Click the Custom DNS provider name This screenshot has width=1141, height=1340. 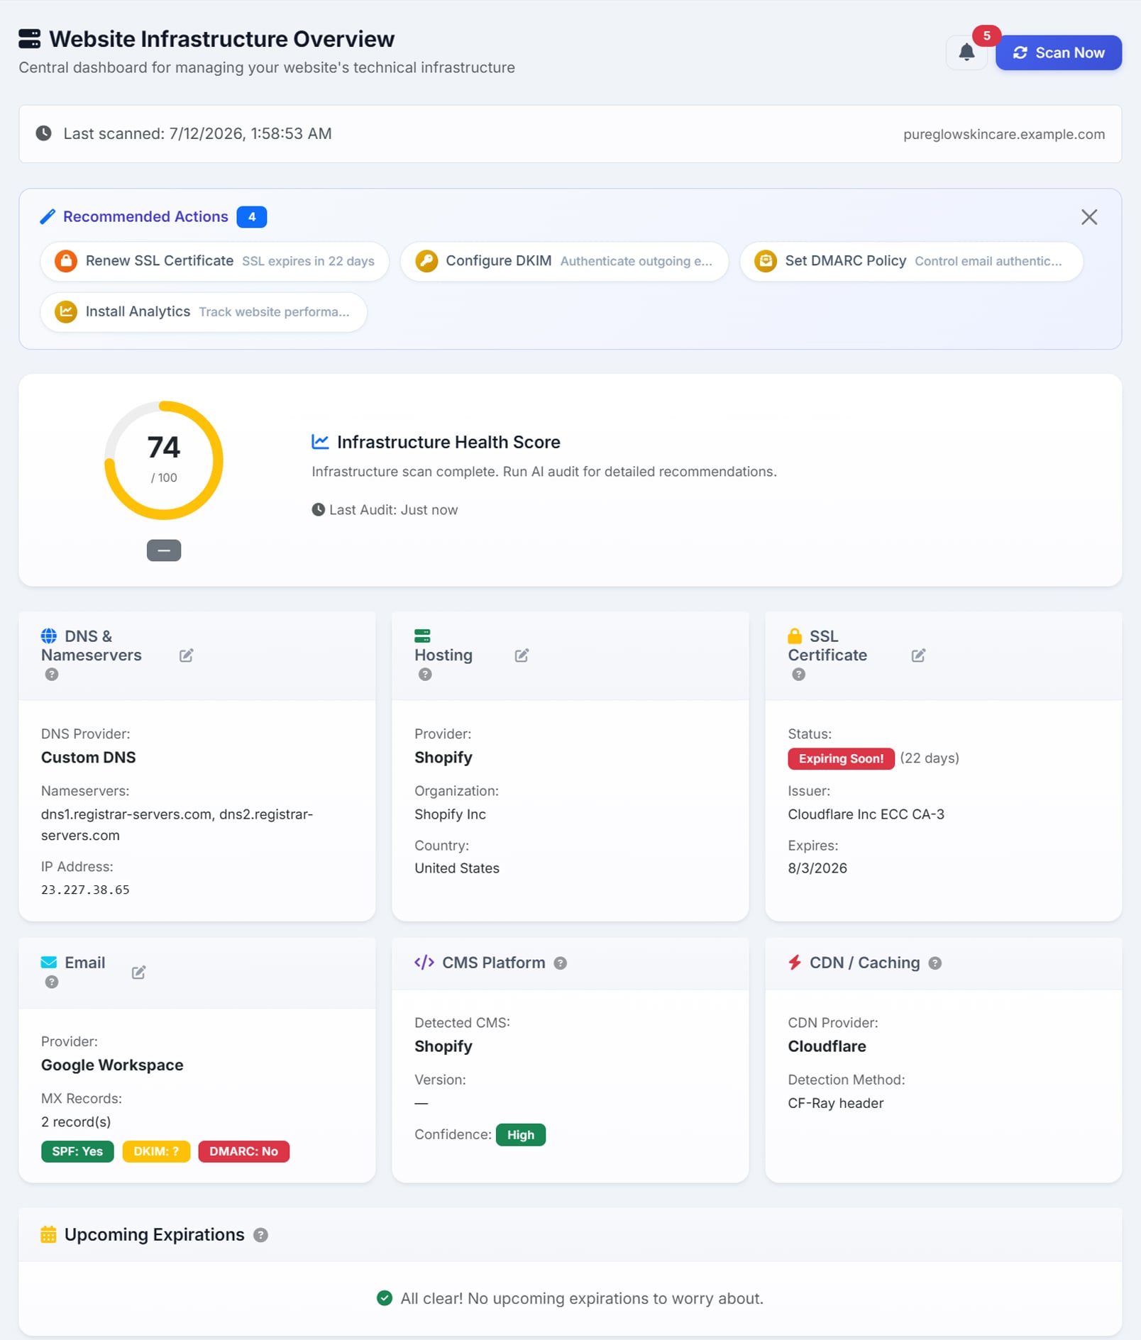[x=88, y=758]
